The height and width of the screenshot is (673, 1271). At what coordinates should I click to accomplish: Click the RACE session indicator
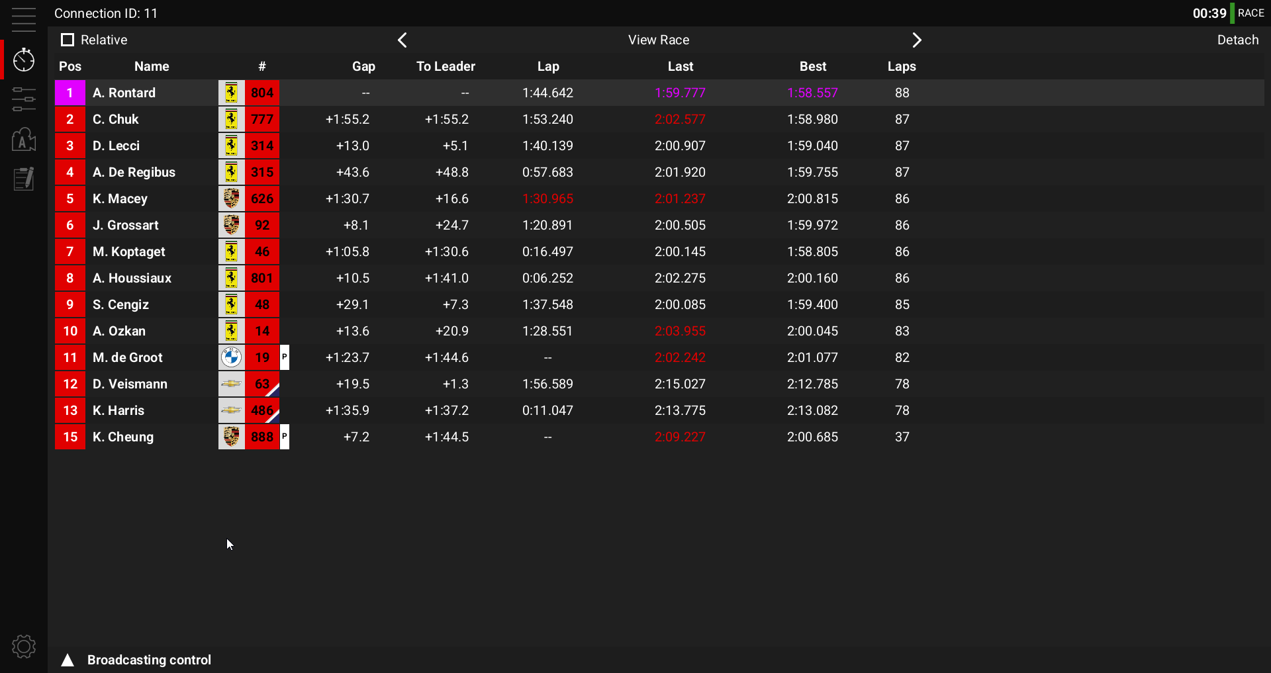(x=1250, y=13)
